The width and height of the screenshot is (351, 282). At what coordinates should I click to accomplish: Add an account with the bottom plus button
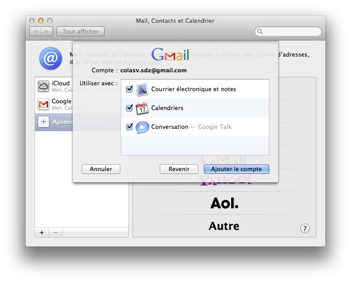(42, 233)
